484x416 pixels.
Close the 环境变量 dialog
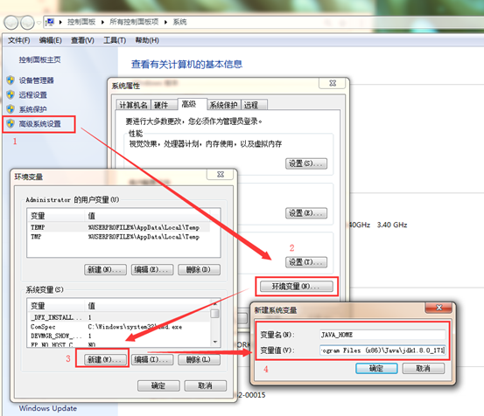pyautogui.click(x=221, y=175)
